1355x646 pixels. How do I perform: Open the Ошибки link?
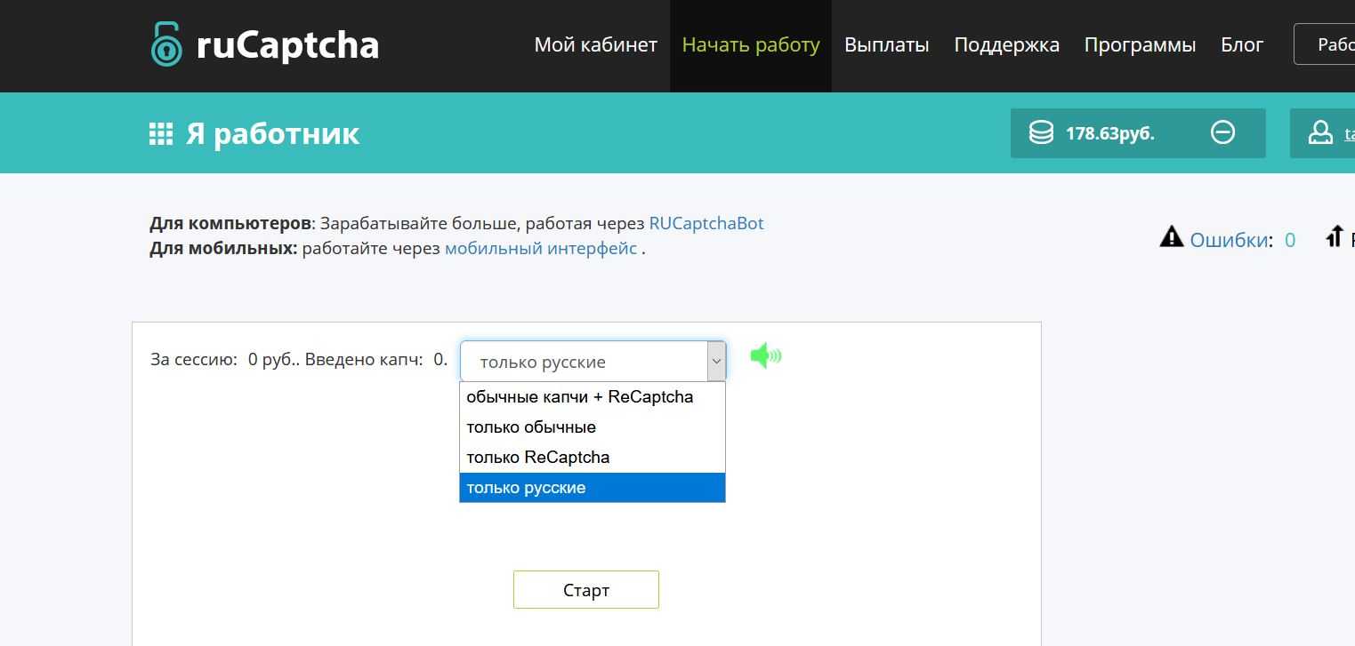pos(1229,239)
